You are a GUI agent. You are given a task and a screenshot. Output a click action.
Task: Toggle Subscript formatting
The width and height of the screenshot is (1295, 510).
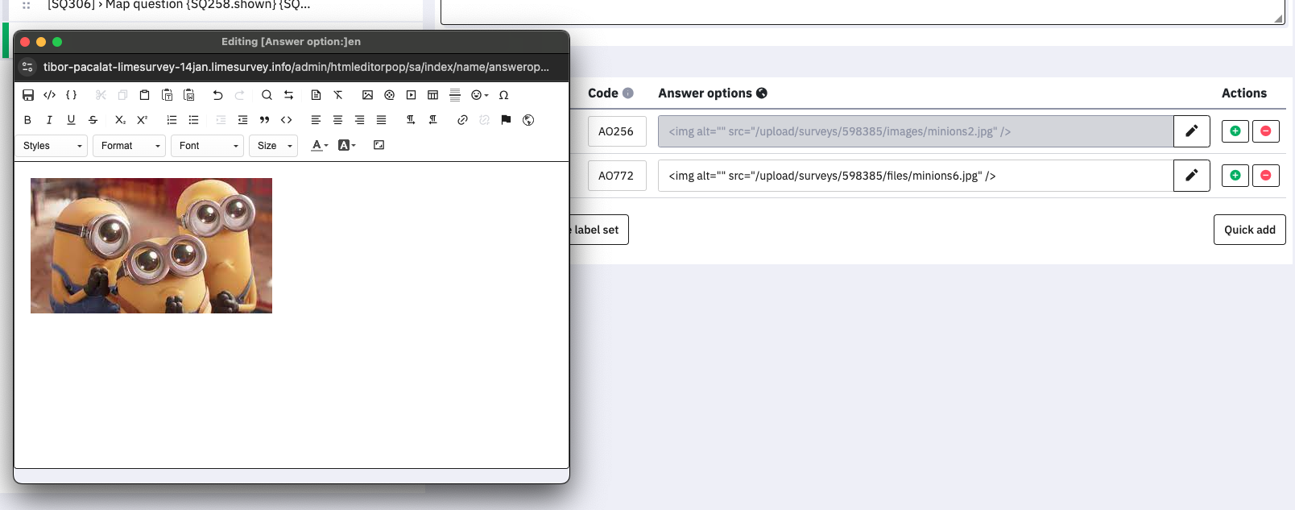coord(121,120)
